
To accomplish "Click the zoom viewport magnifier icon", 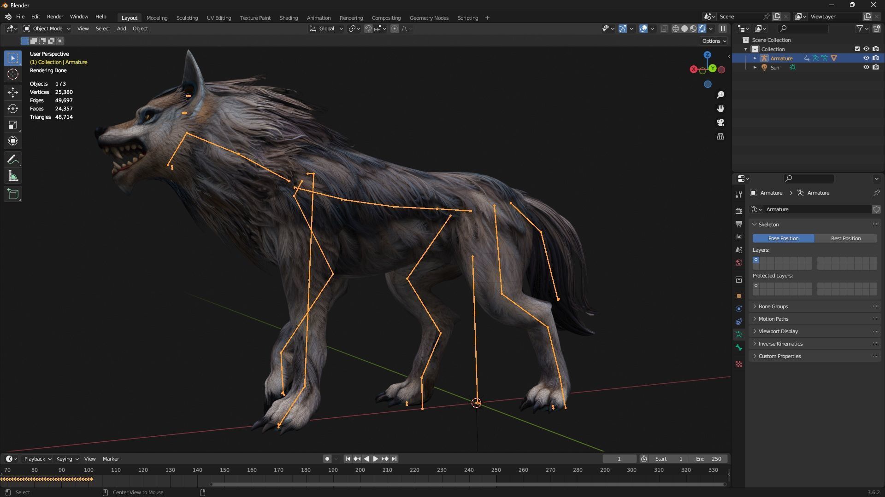I will (x=720, y=95).
